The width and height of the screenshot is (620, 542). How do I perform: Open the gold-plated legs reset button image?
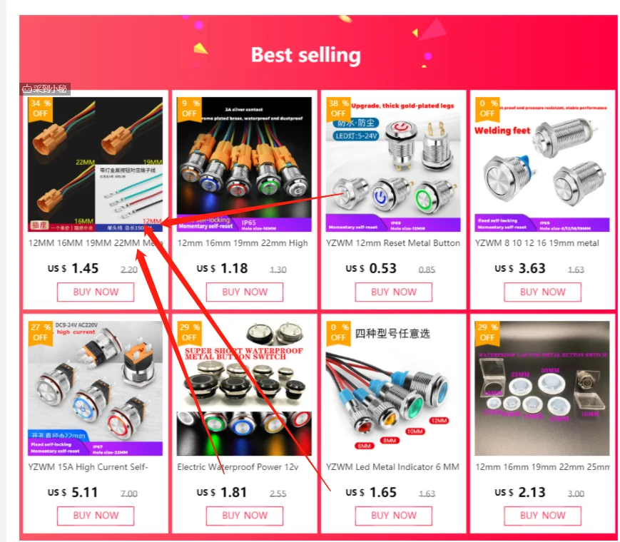(393, 164)
